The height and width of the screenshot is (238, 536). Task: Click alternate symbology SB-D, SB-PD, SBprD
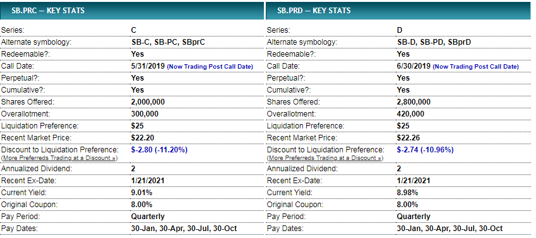434,42
